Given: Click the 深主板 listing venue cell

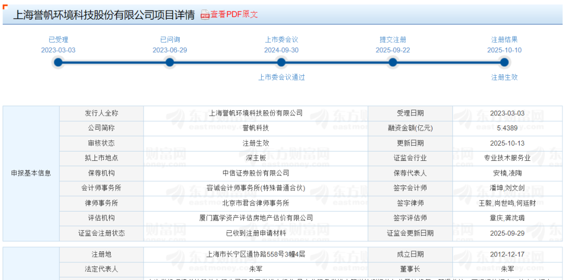Looking at the screenshot, I should [x=256, y=158].
